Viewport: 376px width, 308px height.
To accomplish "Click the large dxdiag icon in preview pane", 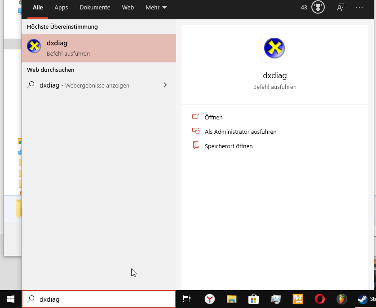I will pyautogui.click(x=274, y=48).
